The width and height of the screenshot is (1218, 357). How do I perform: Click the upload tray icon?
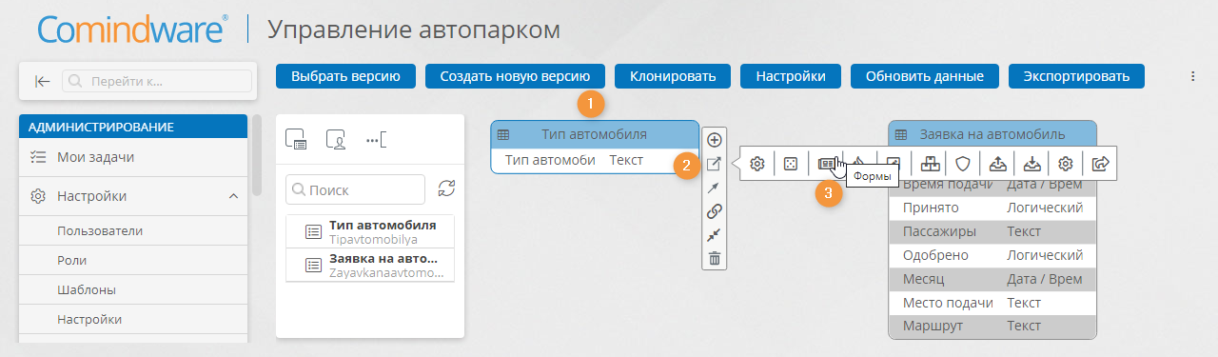point(997,164)
